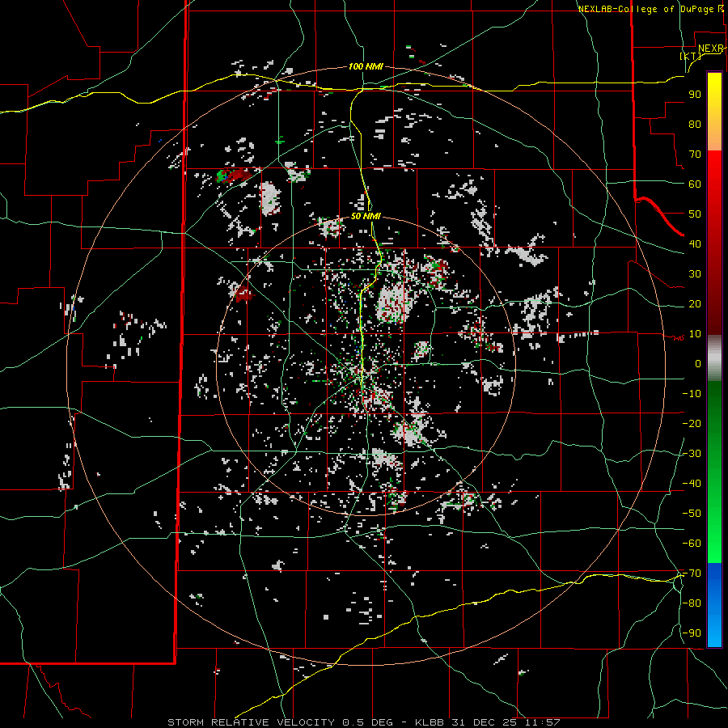Select the -20 value on the velocity scale
728x728 pixels.
point(692,423)
